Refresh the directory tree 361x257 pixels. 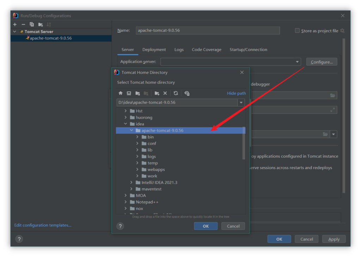tap(176, 93)
